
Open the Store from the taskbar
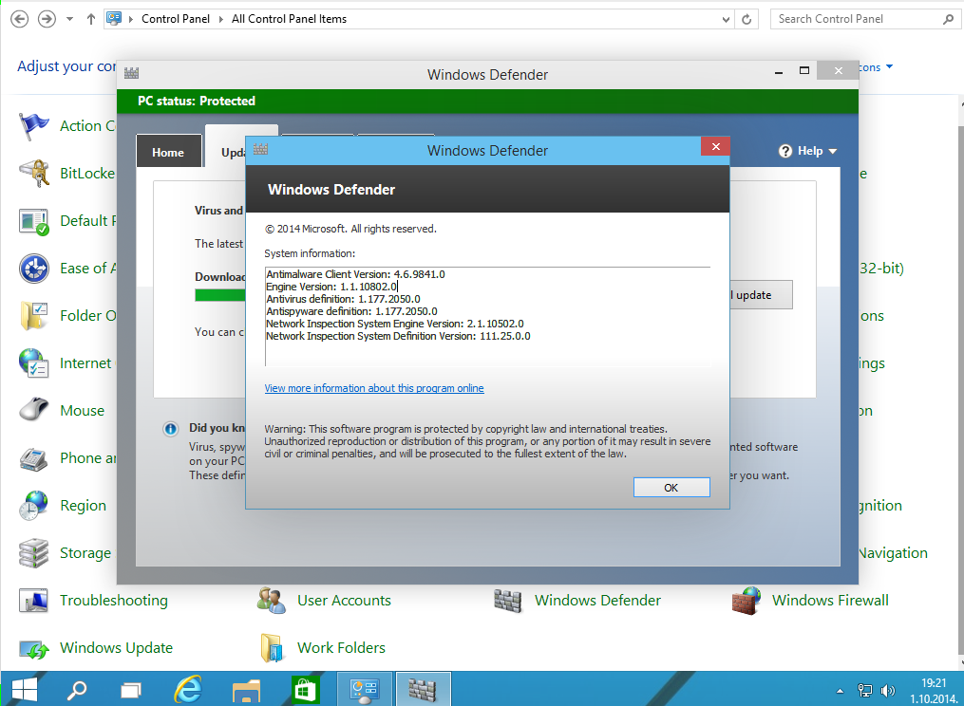[x=305, y=690]
